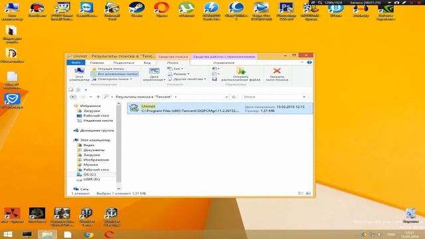Image resolution: width=425 pixels, height=239 pixels.
Task: Select USER (D:) drive in sidebar
Action: click(x=92, y=179)
